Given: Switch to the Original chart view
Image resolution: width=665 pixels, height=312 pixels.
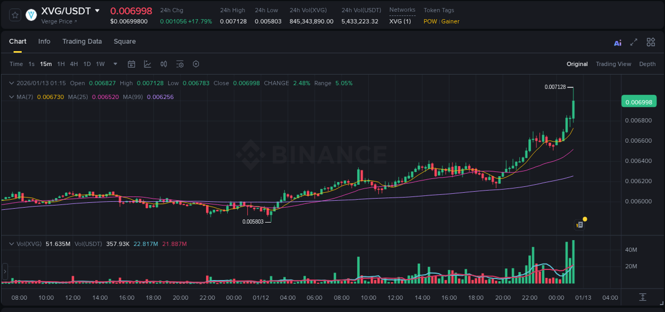Looking at the screenshot, I should pos(577,64).
